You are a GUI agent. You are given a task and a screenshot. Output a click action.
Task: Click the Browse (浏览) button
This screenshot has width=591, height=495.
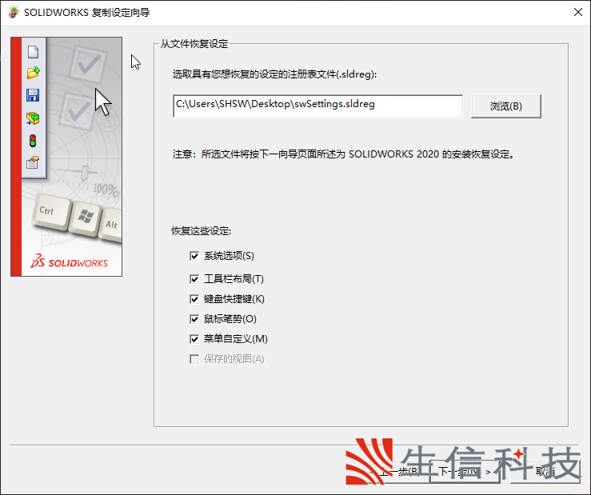click(505, 106)
